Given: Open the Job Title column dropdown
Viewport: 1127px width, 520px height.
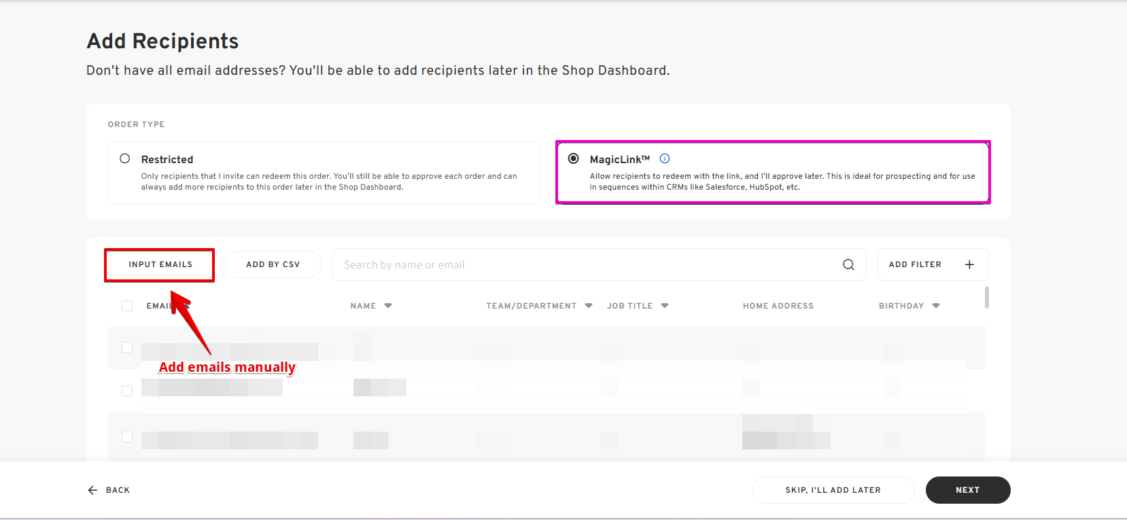Looking at the screenshot, I should point(665,306).
